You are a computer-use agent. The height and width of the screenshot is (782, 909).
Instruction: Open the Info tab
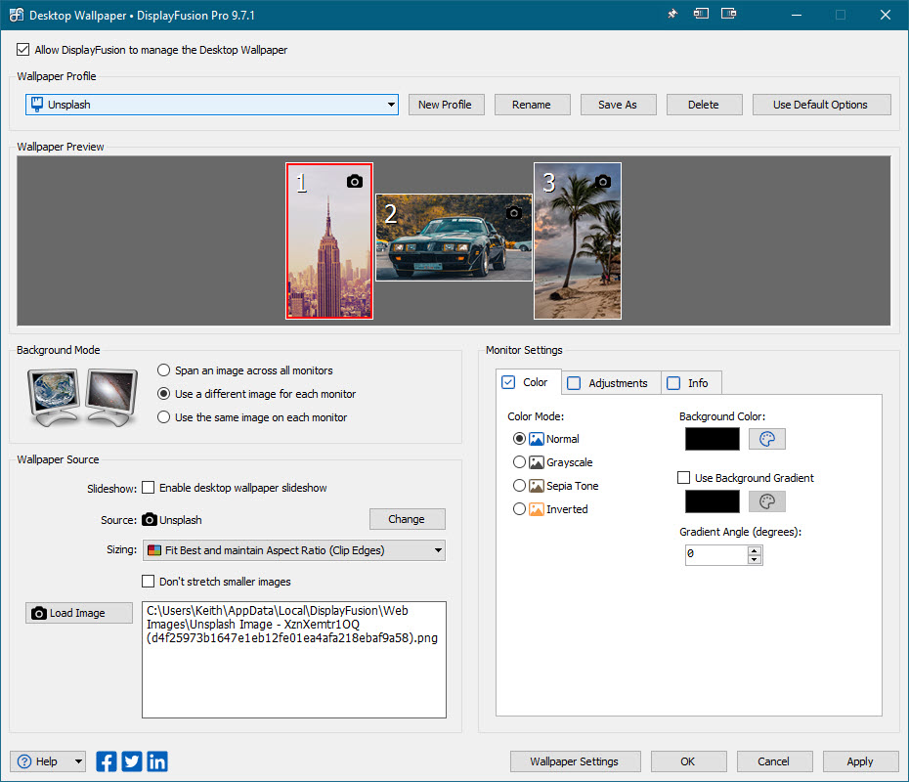pos(689,383)
